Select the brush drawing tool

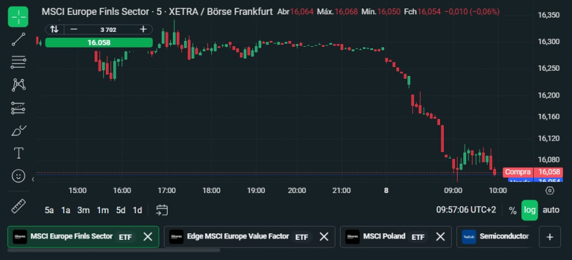18,131
